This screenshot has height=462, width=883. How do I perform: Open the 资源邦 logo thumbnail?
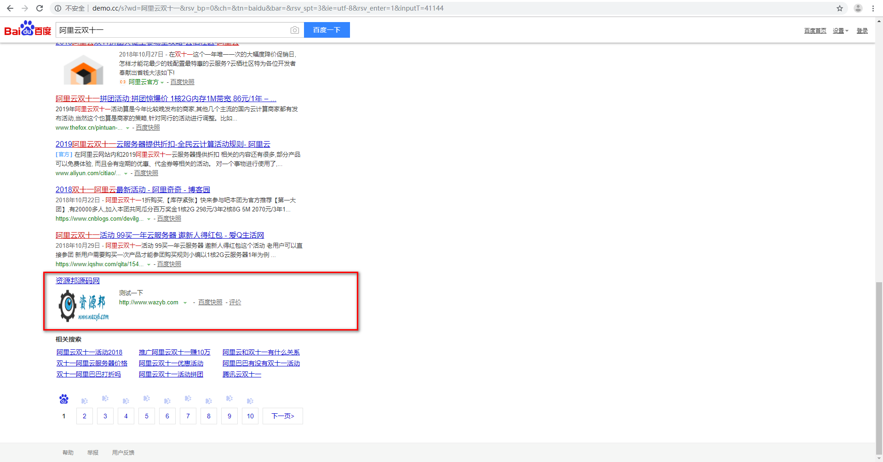84,306
